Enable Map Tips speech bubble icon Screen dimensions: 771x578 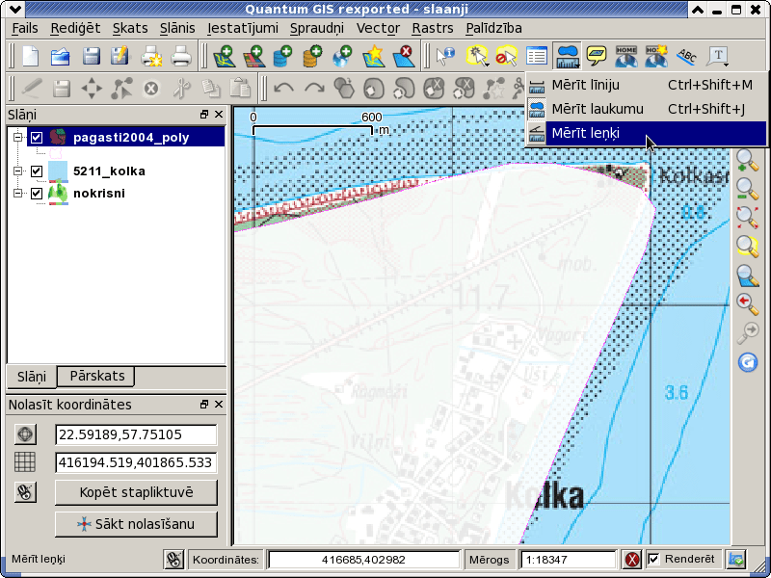coord(597,56)
